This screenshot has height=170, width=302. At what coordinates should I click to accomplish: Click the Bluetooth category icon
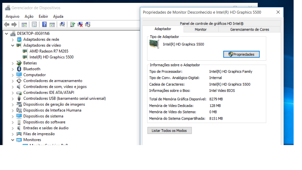point(19,69)
